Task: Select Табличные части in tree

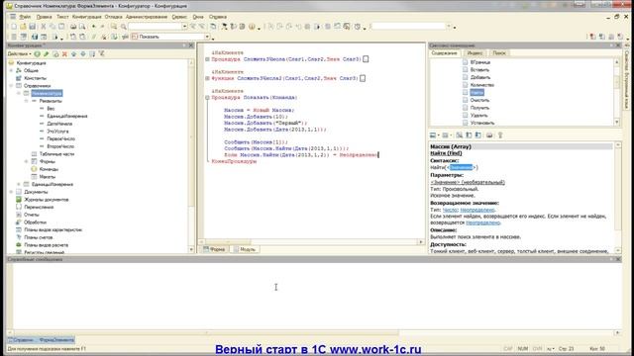Action: point(57,154)
